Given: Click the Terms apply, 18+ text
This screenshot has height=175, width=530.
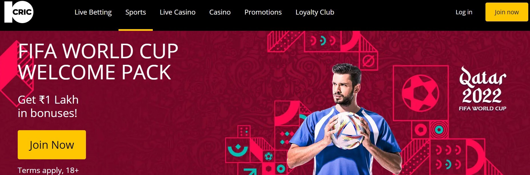Looking at the screenshot, I should [48, 170].
